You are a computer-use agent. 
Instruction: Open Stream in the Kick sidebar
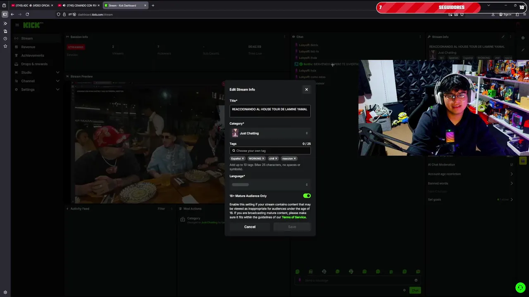36,38
